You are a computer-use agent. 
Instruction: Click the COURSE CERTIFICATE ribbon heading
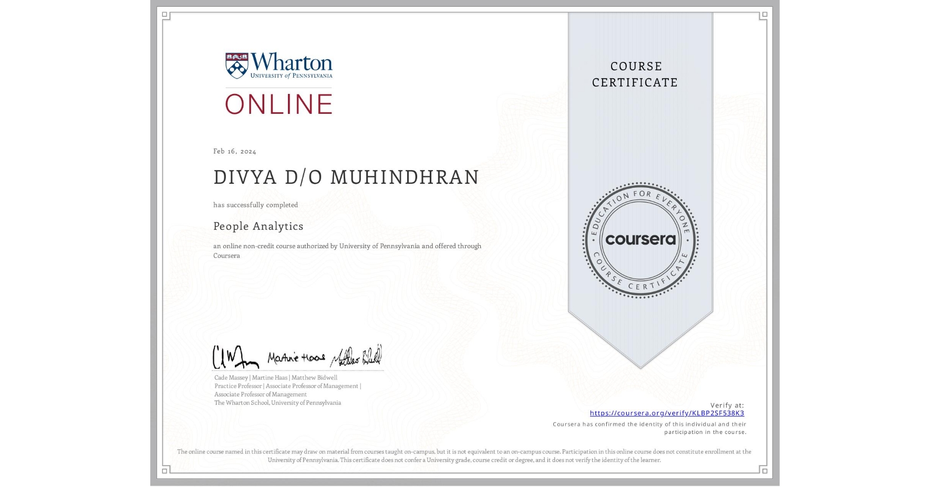point(635,75)
